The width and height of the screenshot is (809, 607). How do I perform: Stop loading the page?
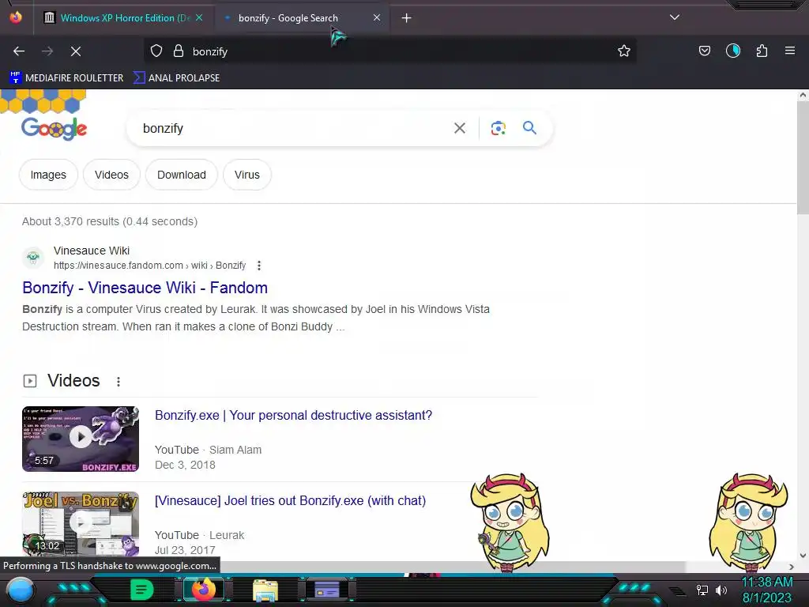tap(76, 51)
